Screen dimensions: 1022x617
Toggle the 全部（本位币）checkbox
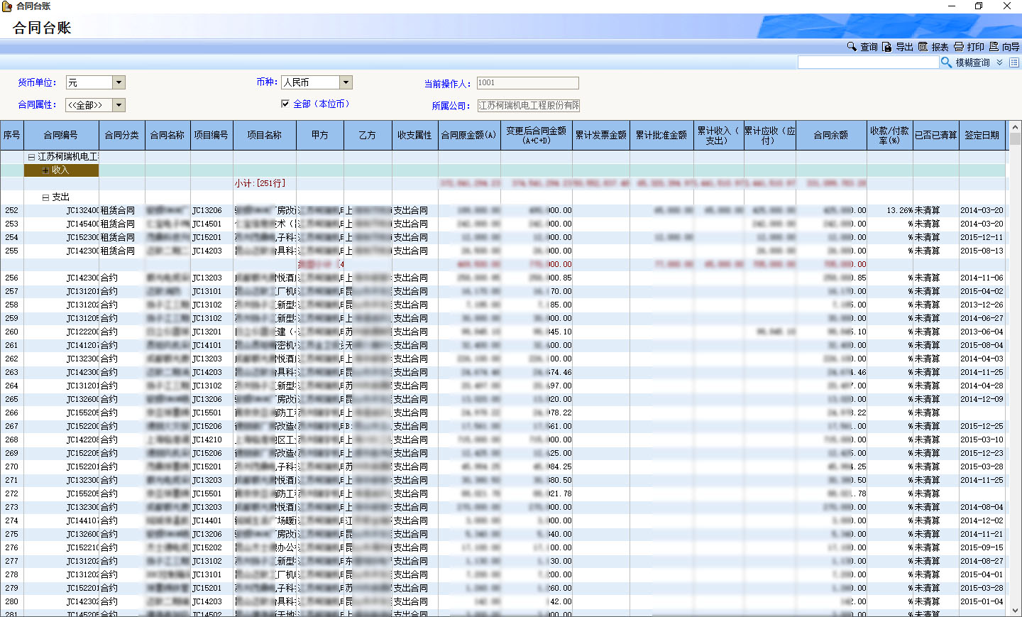[x=285, y=104]
